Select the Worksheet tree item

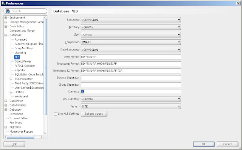tap(22, 96)
